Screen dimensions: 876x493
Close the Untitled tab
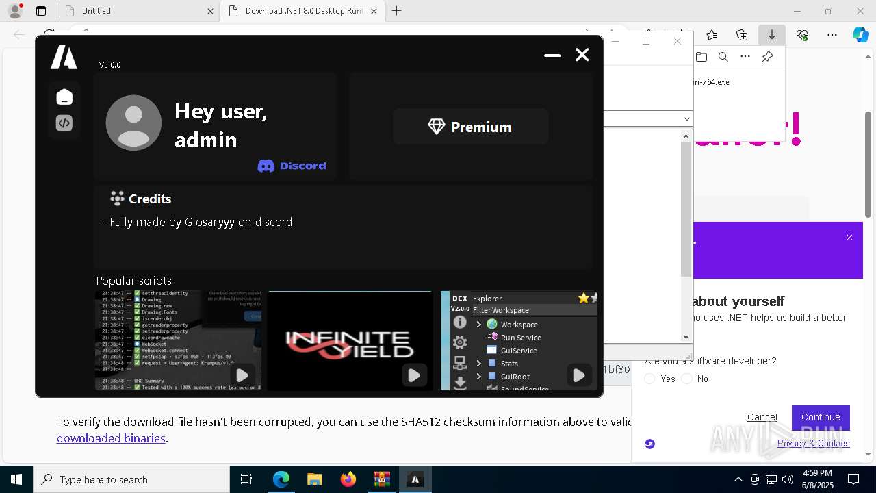tap(210, 11)
